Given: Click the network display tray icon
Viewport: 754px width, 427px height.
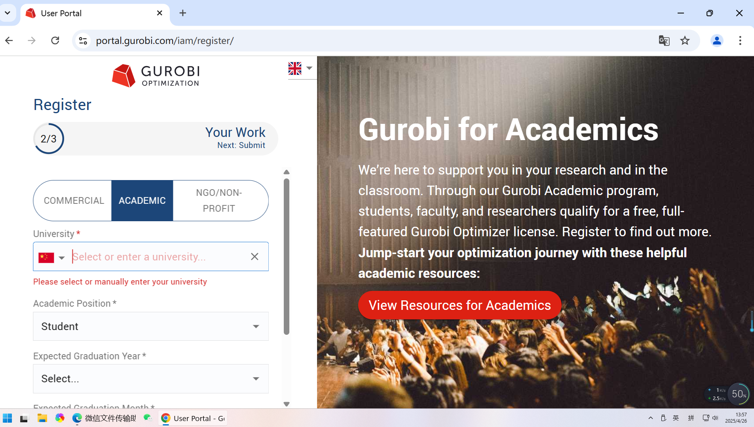Looking at the screenshot, I should (x=705, y=418).
